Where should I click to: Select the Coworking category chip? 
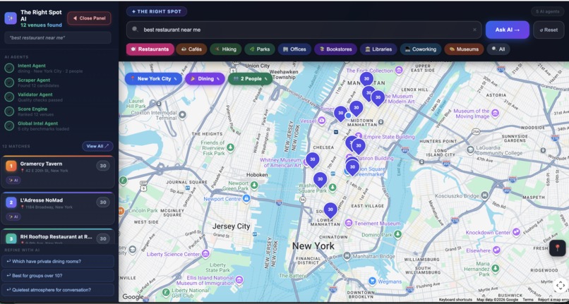tap(421, 49)
